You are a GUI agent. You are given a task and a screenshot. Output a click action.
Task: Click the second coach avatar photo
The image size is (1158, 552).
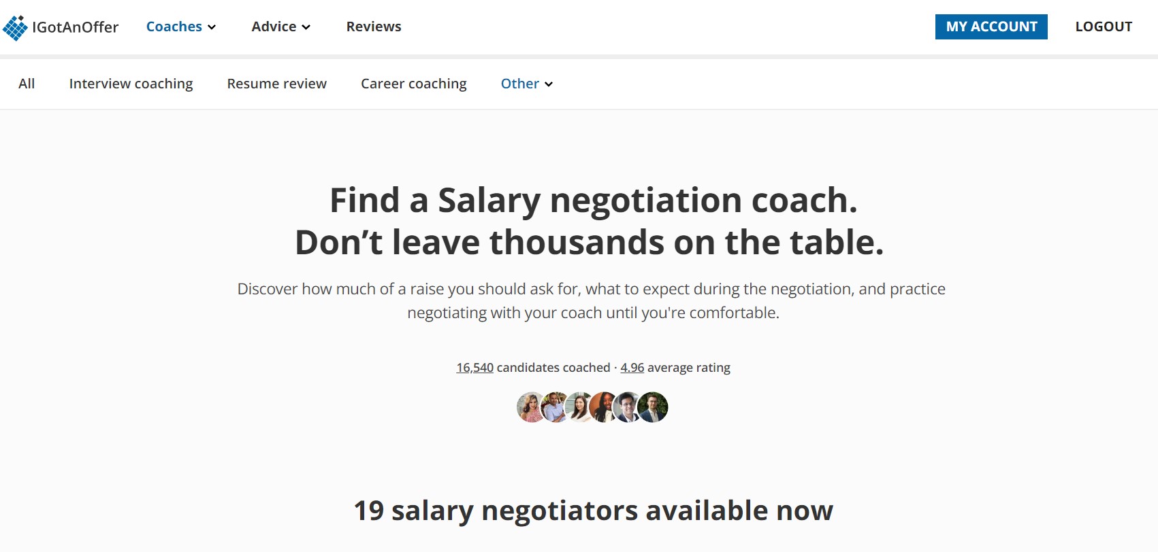click(553, 407)
